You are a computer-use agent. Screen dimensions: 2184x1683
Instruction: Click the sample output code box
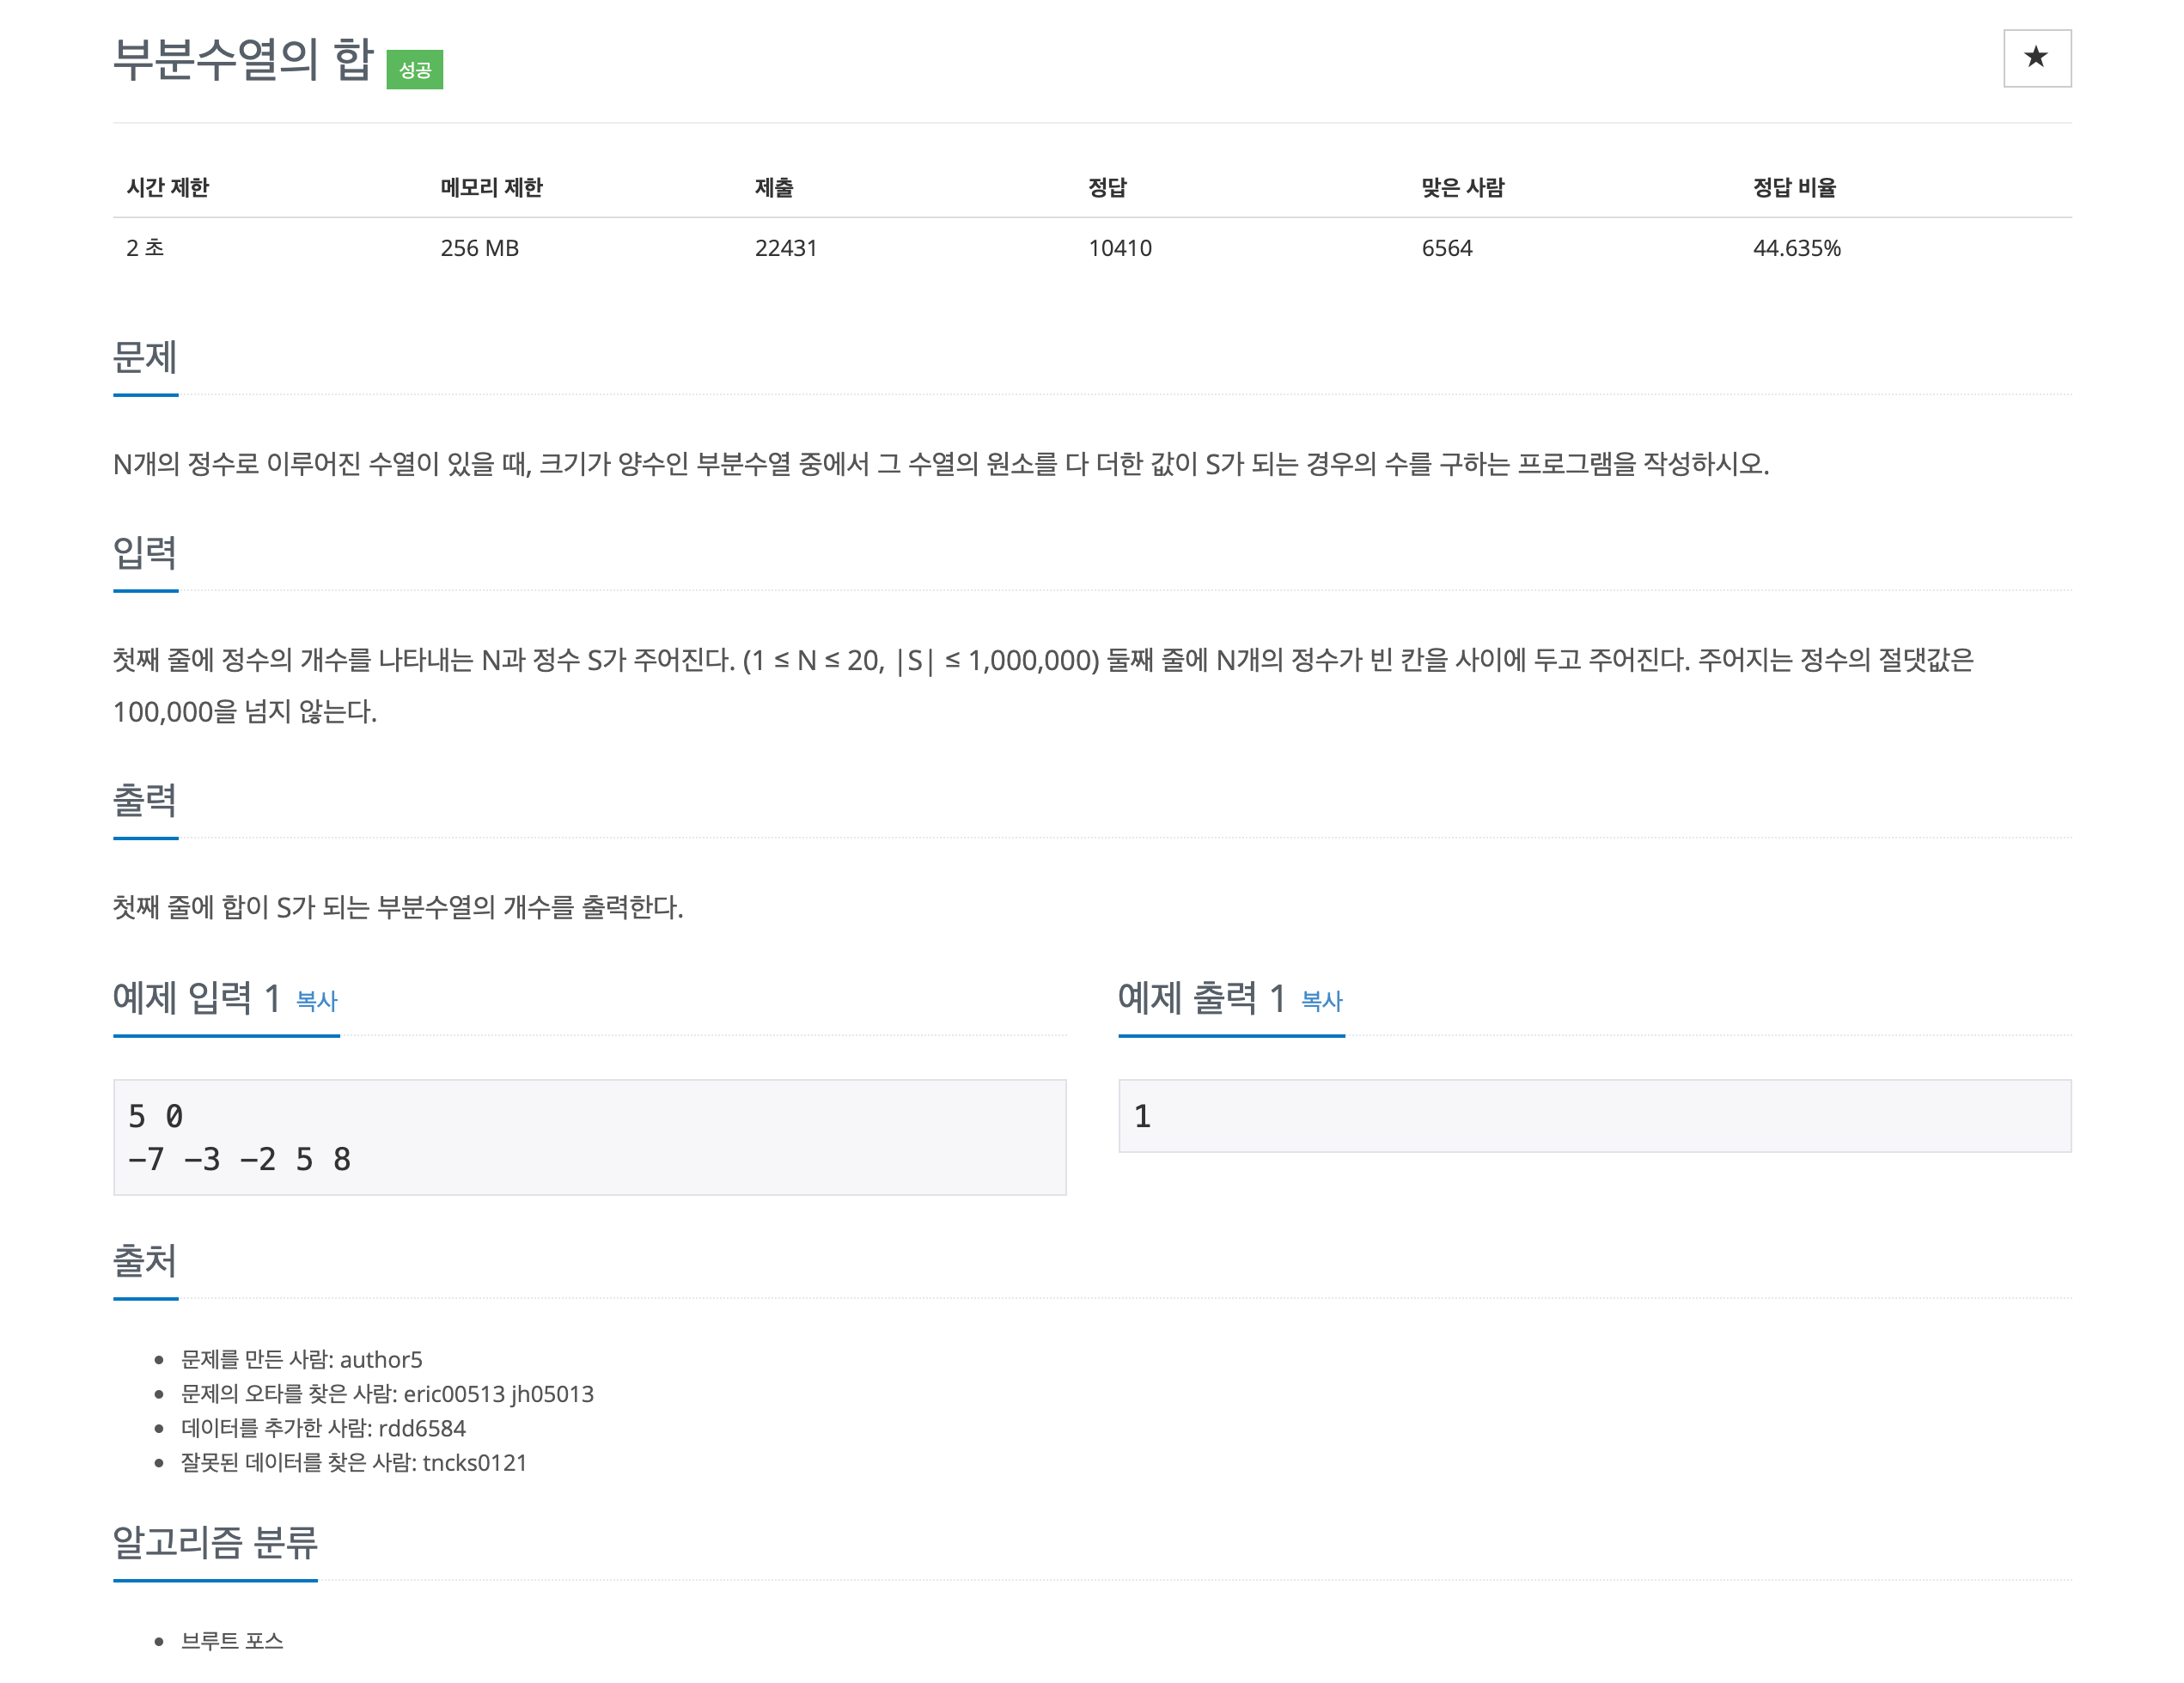click(1593, 1116)
